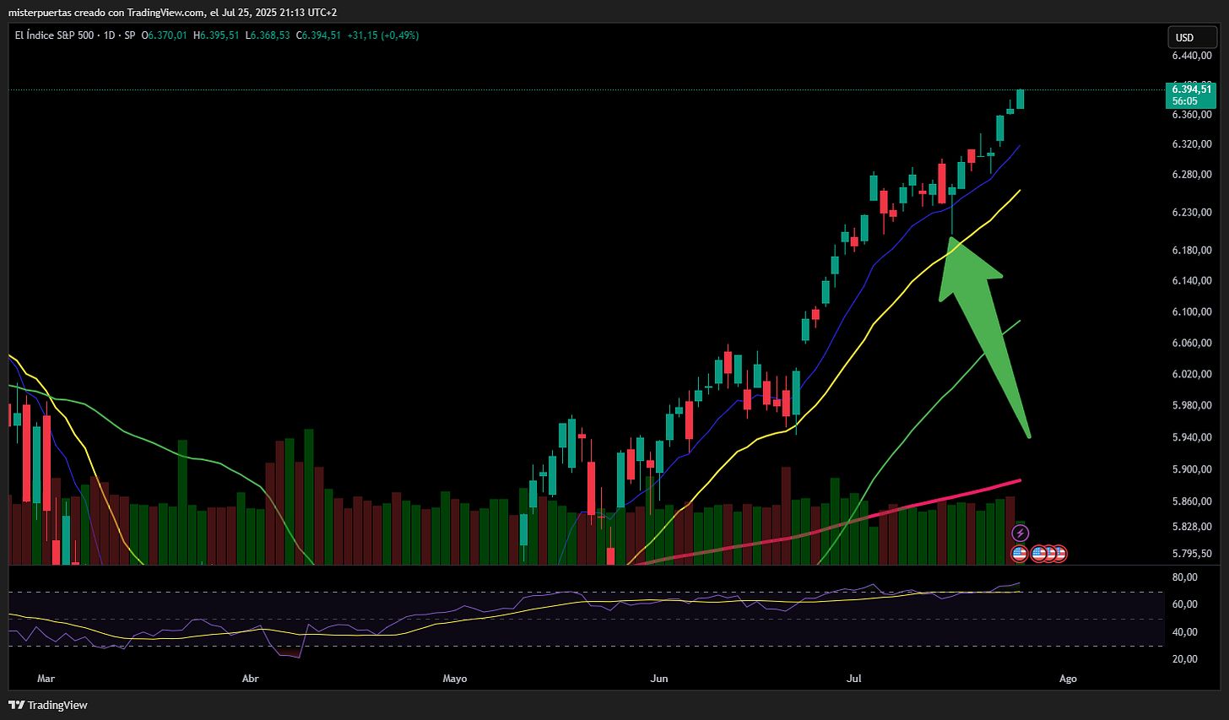Click the 6.060,00 price axis label
The image size is (1229, 720).
[x=1192, y=344]
